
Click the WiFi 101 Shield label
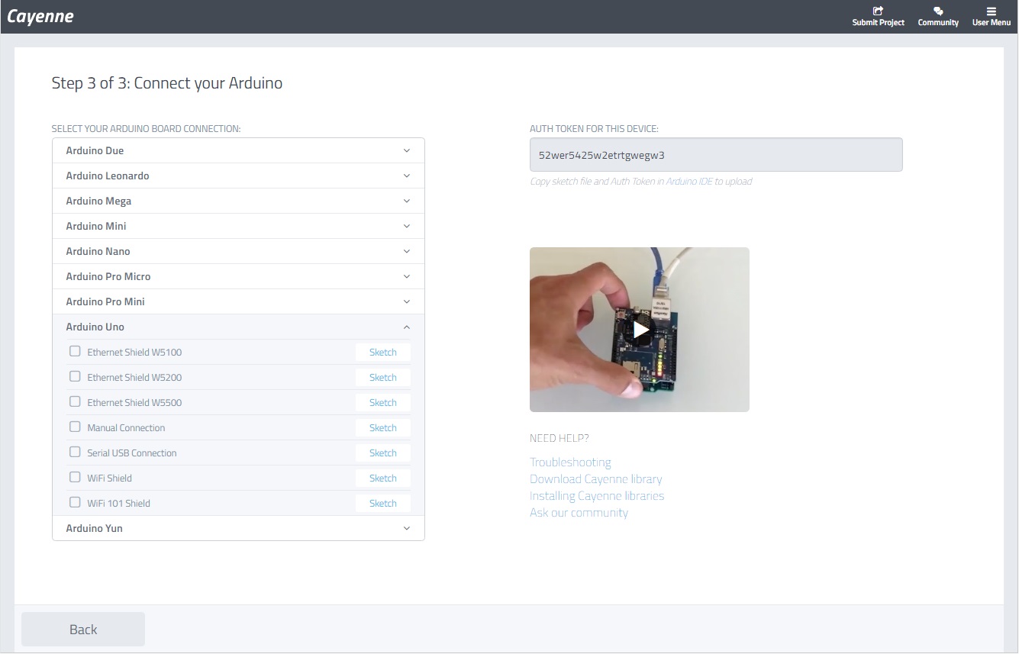[x=118, y=503]
